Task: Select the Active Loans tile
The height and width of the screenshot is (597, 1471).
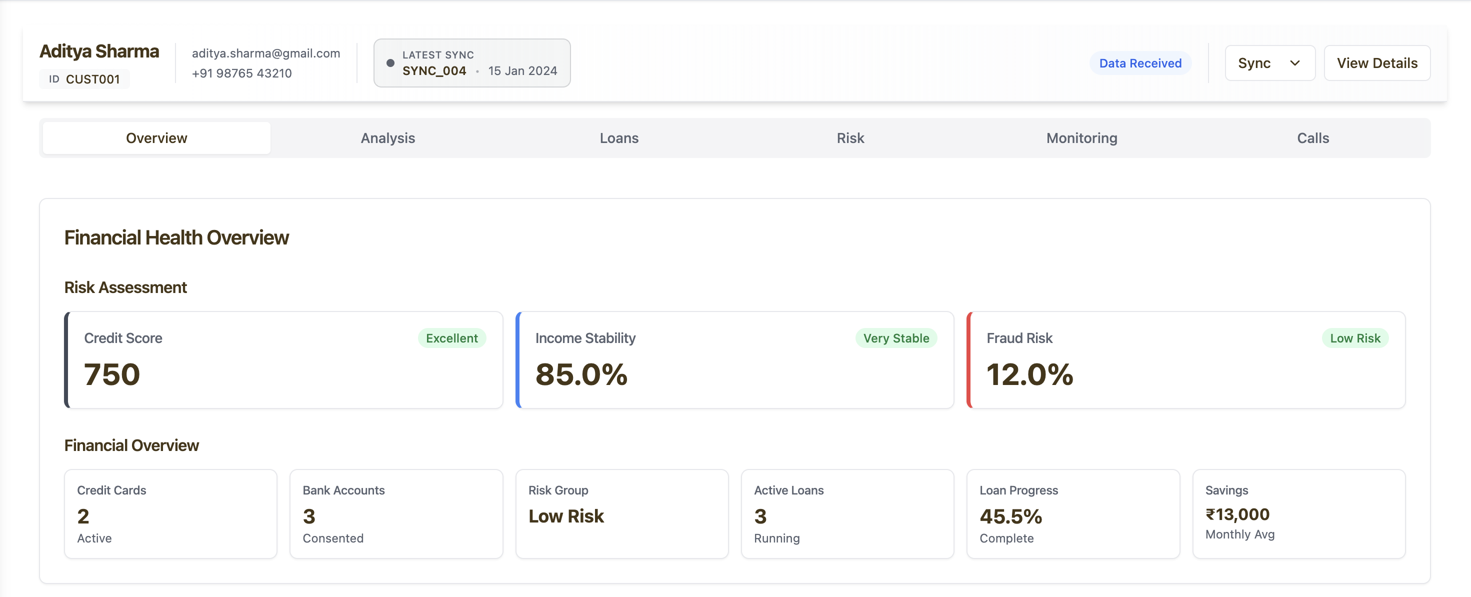Action: [x=847, y=513]
